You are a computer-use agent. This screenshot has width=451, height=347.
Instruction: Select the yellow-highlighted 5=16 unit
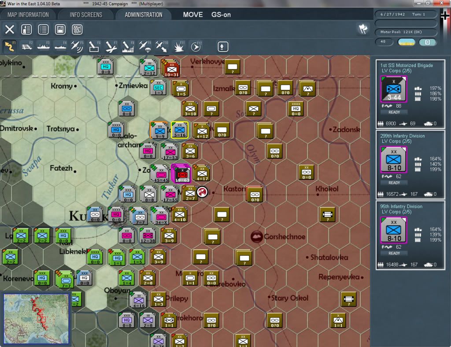(180, 130)
